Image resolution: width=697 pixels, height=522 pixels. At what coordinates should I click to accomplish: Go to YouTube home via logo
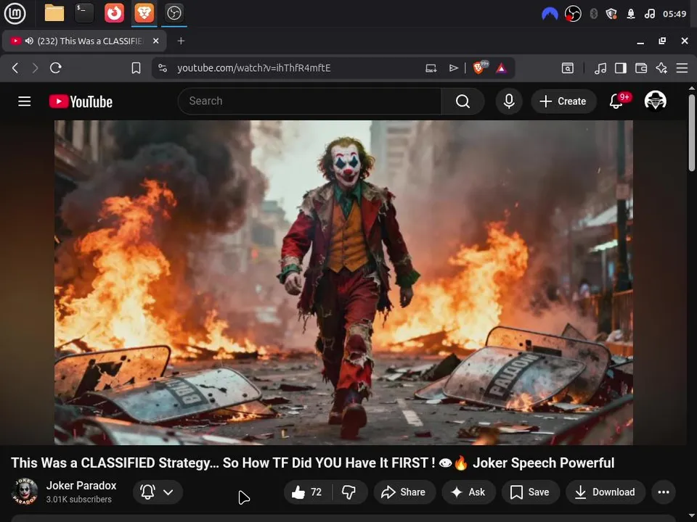(81, 101)
